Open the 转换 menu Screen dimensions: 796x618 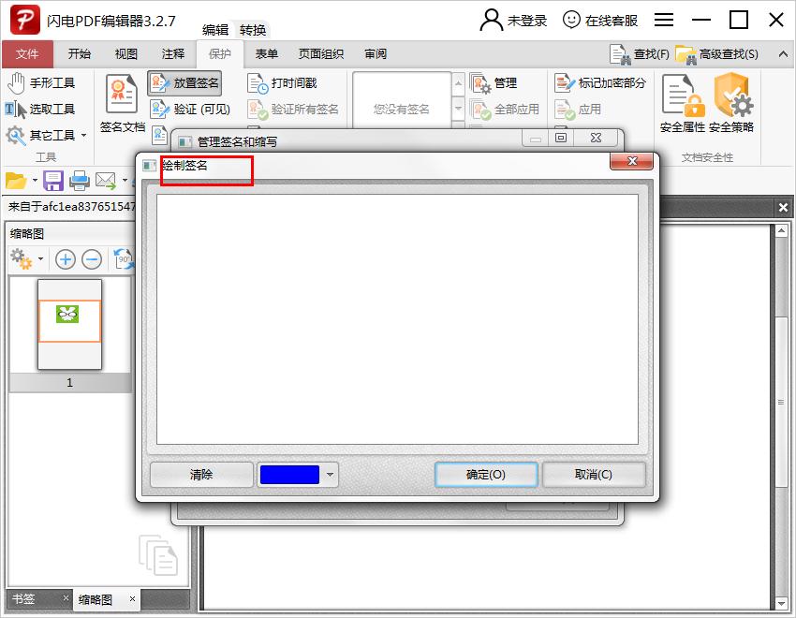click(x=251, y=29)
